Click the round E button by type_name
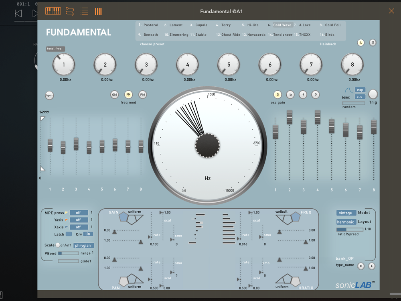The width and height of the screenshot is (401, 301). coord(372,266)
